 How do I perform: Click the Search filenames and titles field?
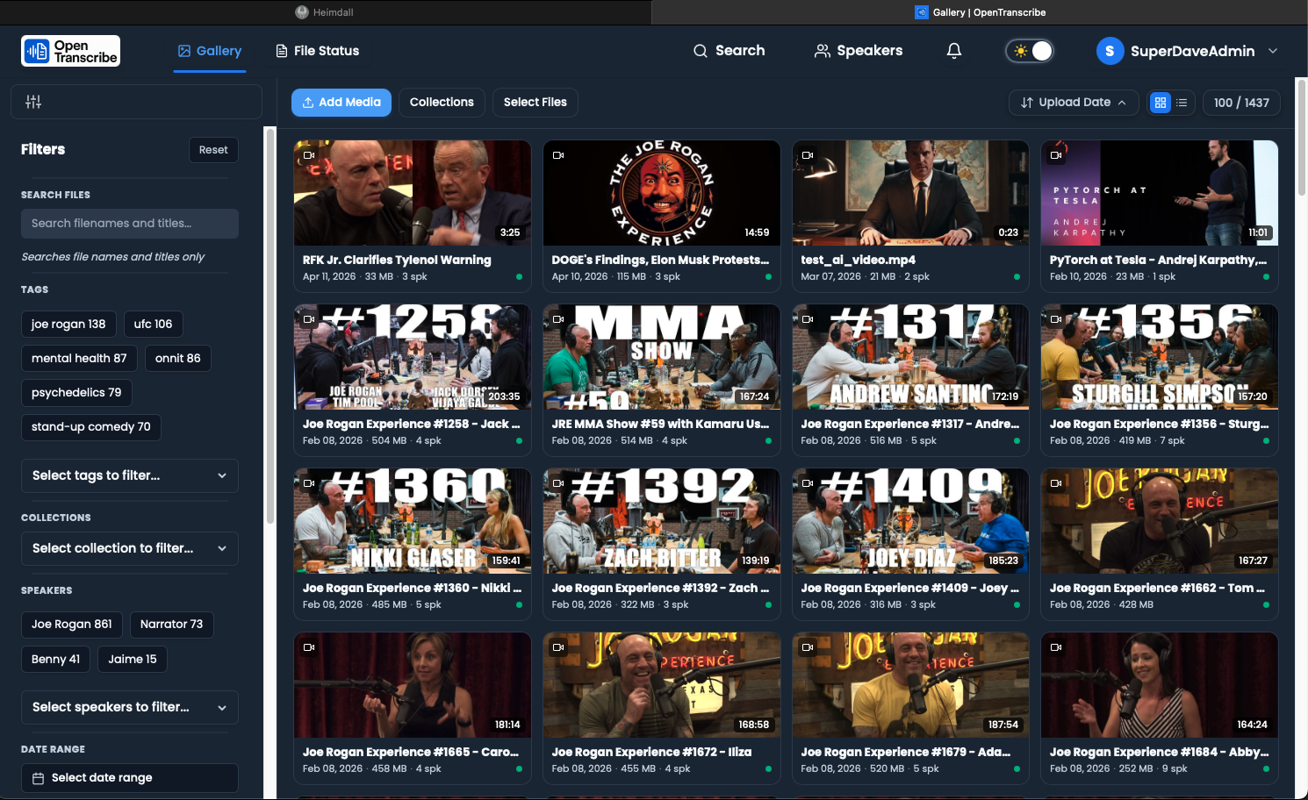[x=130, y=224]
